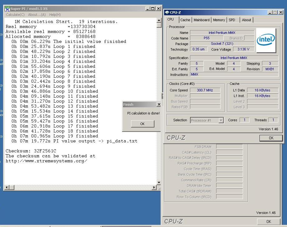Image resolution: width=287 pixels, height=227 pixels.
Task: Click the Instructions field showing MMX
Action: click(234, 74)
